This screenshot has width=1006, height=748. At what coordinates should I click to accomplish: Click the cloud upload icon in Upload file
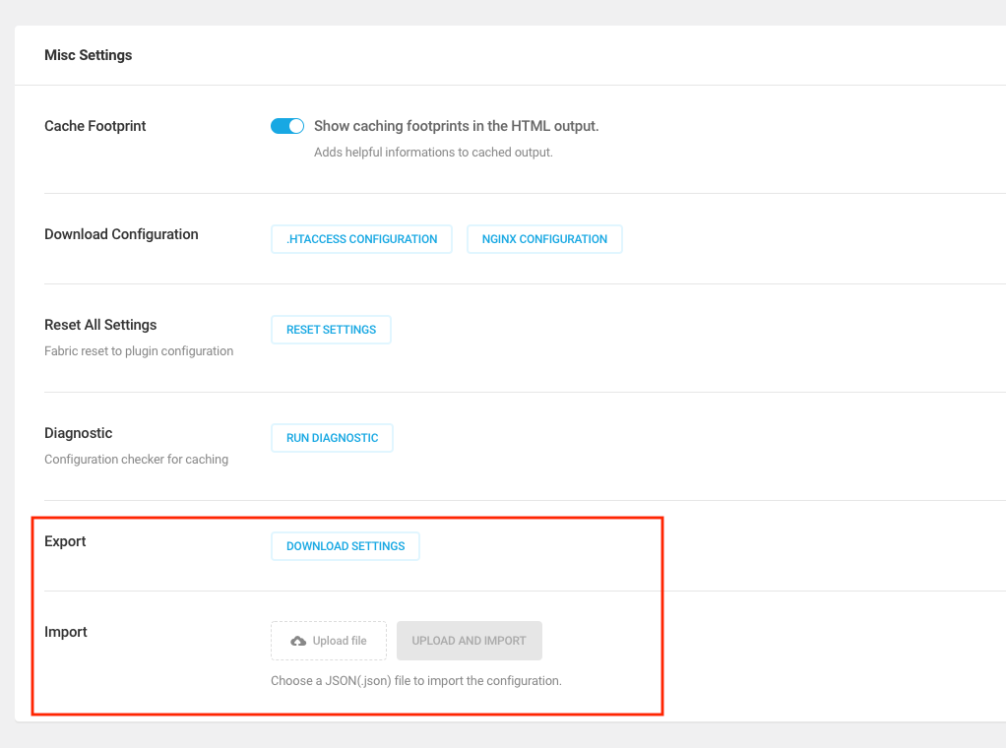297,640
